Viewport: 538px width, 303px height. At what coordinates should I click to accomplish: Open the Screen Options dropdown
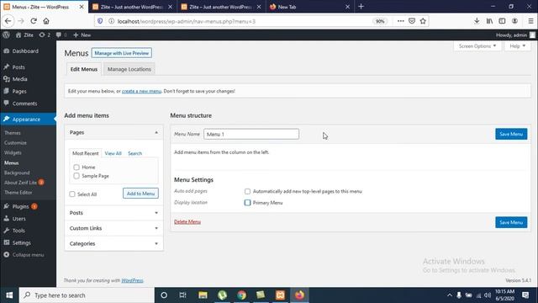[477, 46]
